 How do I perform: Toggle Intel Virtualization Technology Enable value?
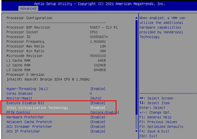pyautogui.click(x=98, y=108)
